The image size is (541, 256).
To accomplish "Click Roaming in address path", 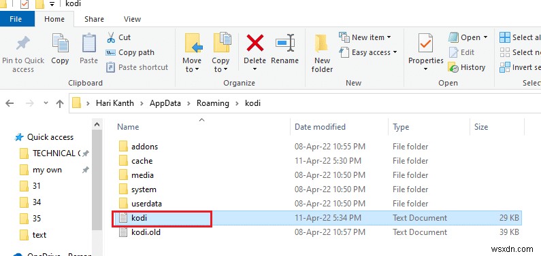I will click(x=213, y=103).
